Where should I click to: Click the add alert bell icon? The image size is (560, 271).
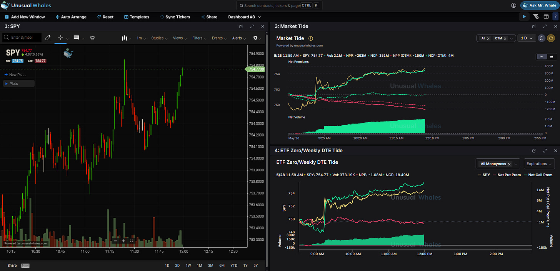pos(551,38)
